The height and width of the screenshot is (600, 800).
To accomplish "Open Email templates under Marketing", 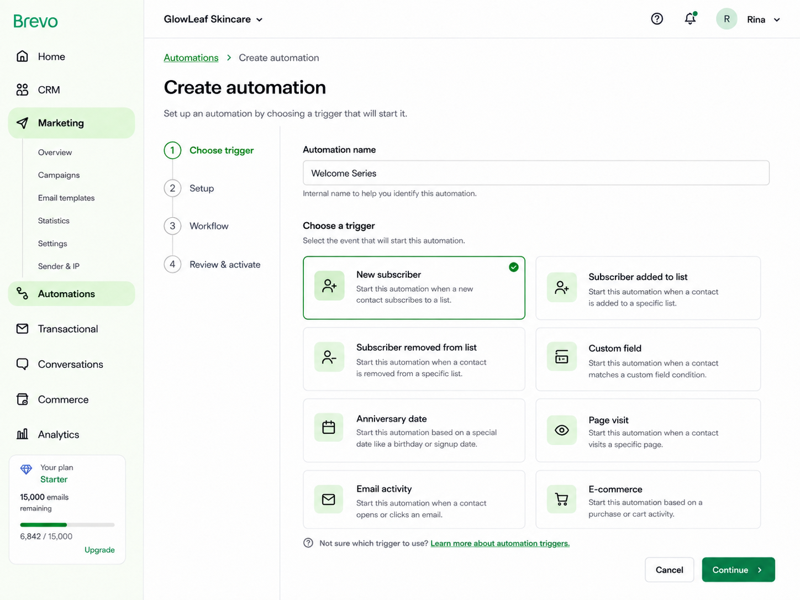I will [x=66, y=198].
